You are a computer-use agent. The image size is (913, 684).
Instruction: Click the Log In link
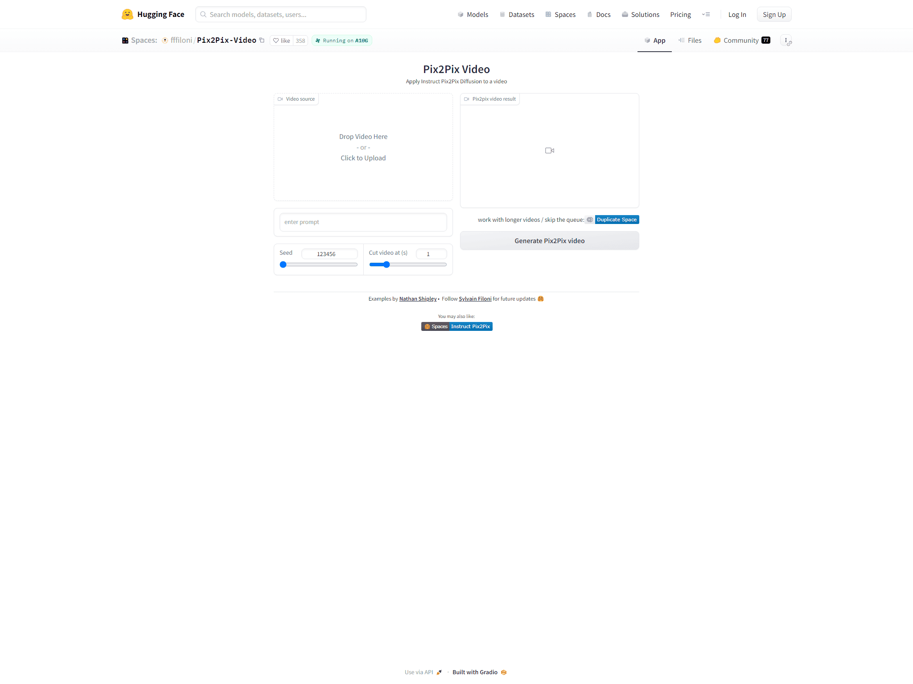pos(737,15)
